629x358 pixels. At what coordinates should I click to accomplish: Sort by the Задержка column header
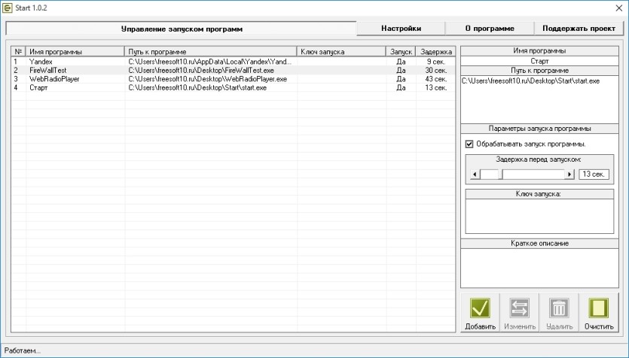pos(435,52)
